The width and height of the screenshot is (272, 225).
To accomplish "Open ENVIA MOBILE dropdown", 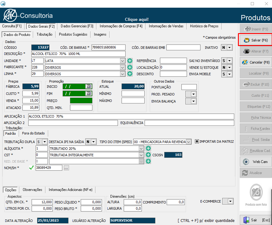I will click(x=230, y=74).
